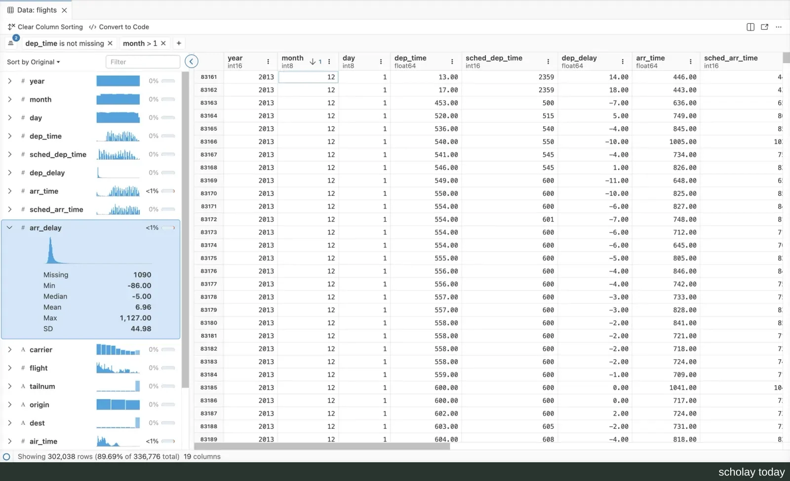Expand the year column summary
Image resolution: width=790 pixels, height=481 pixels.
pyautogui.click(x=9, y=81)
